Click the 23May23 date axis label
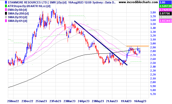The image size is (172, 104). point(98,101)
